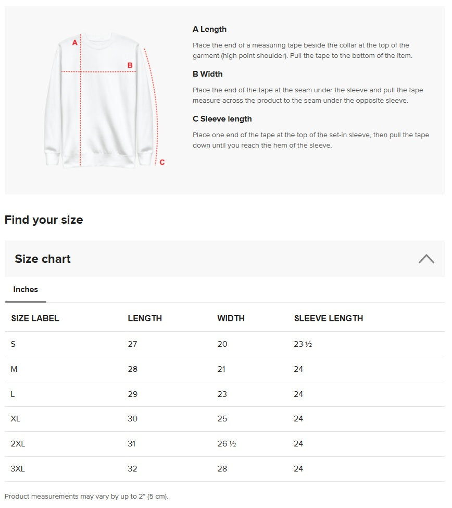Click the red Sleeve marker C
The width and height of the screenshot is (452, 508).
pos(162,162)
